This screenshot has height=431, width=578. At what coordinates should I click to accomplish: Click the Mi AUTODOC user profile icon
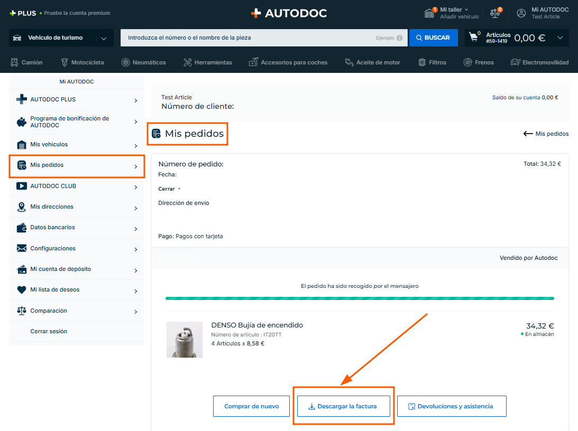[x=521, y=13]
